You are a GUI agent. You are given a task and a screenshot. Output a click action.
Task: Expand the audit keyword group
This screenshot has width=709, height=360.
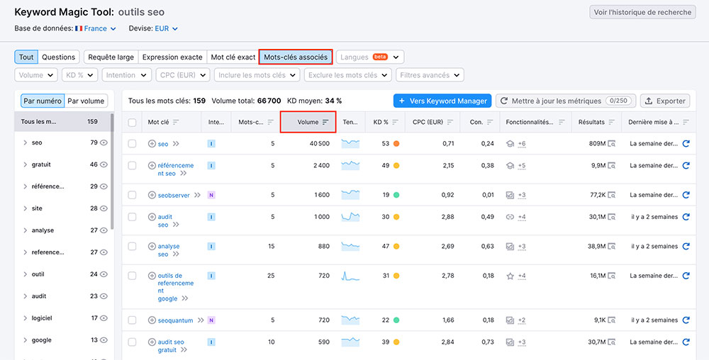click(26, 296)
